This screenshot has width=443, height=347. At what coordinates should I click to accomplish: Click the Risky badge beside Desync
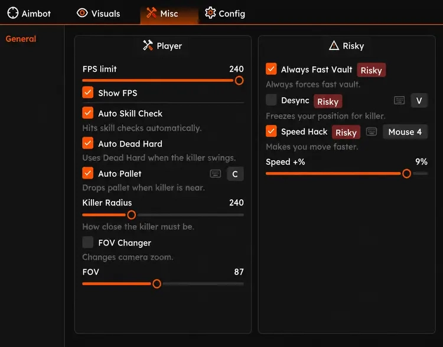coord(328,101)
